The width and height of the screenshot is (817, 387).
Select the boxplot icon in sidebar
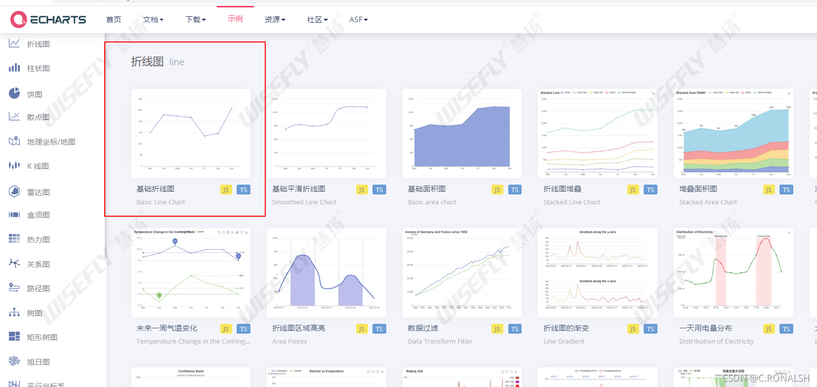coord(14,214)
